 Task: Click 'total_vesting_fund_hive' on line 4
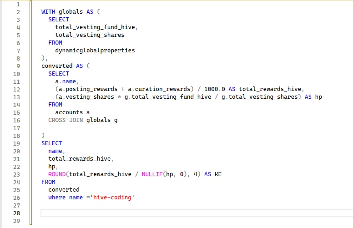tap(95, 27)
